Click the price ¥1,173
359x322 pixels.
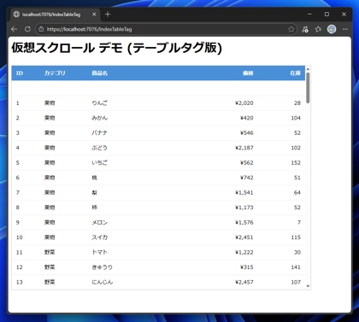pyautogui.click(x=244, y=208)
